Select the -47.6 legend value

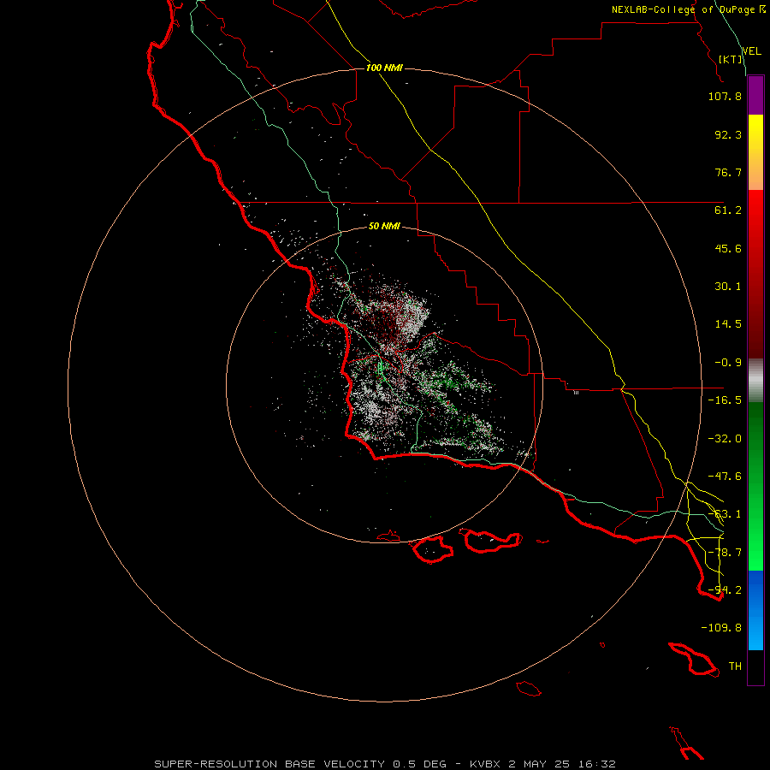tap(725, 477)
